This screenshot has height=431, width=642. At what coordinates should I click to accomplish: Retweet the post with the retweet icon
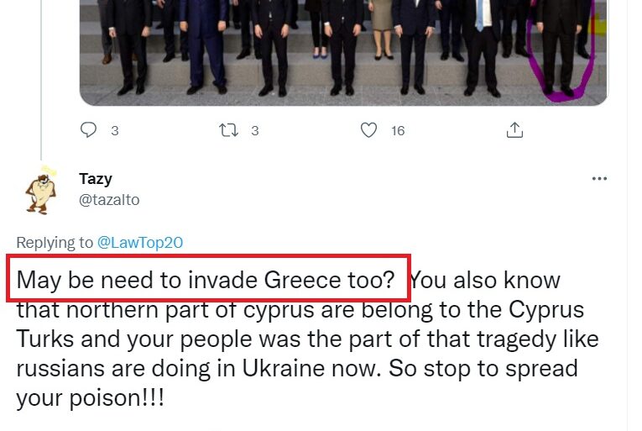(x=227, y=130)
